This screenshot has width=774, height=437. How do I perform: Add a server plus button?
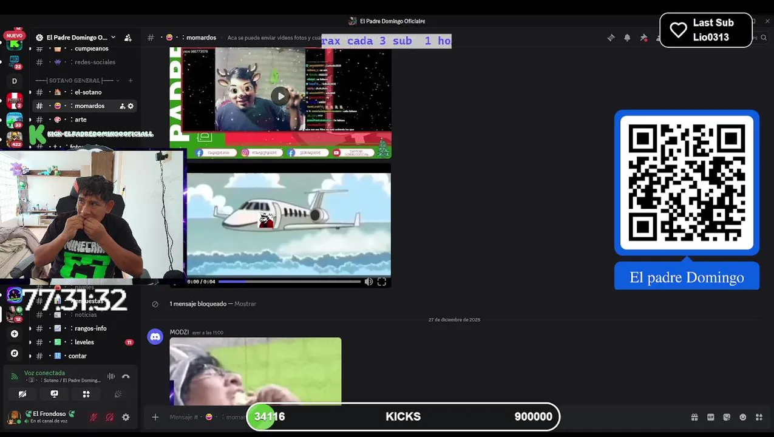[x=14, y=334]
